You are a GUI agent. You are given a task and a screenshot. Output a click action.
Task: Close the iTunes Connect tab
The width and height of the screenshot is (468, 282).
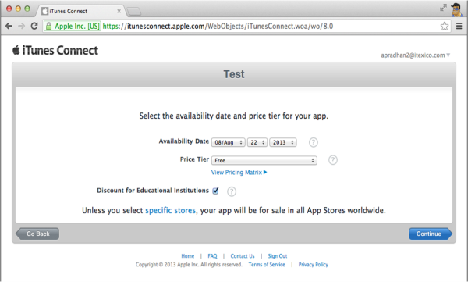click(x=119, y=11)
